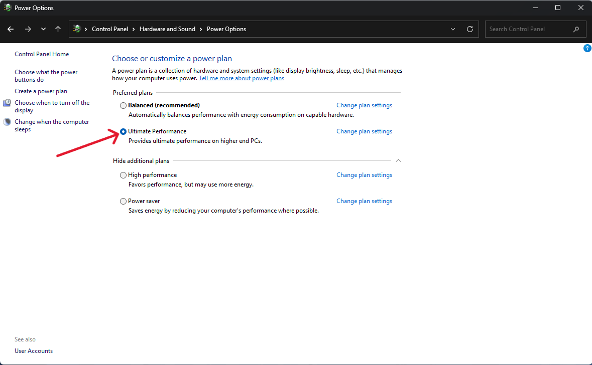Screen dimensions: 592x365
Task: Open the address bar history dropdown
Action: click(x=452, y=29)
